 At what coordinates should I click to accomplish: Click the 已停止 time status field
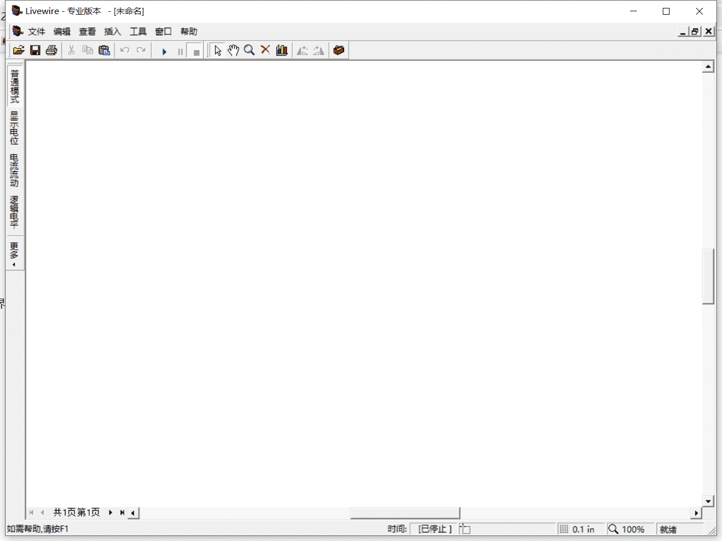(435, 529)
